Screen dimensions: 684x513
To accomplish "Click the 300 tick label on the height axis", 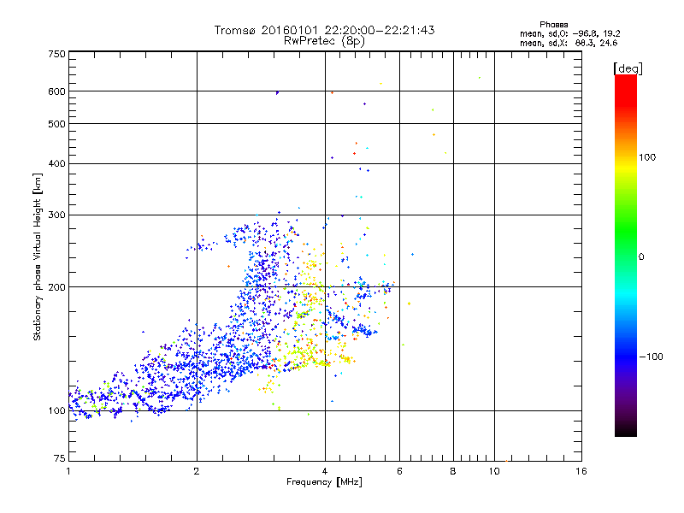I will 56,215.
